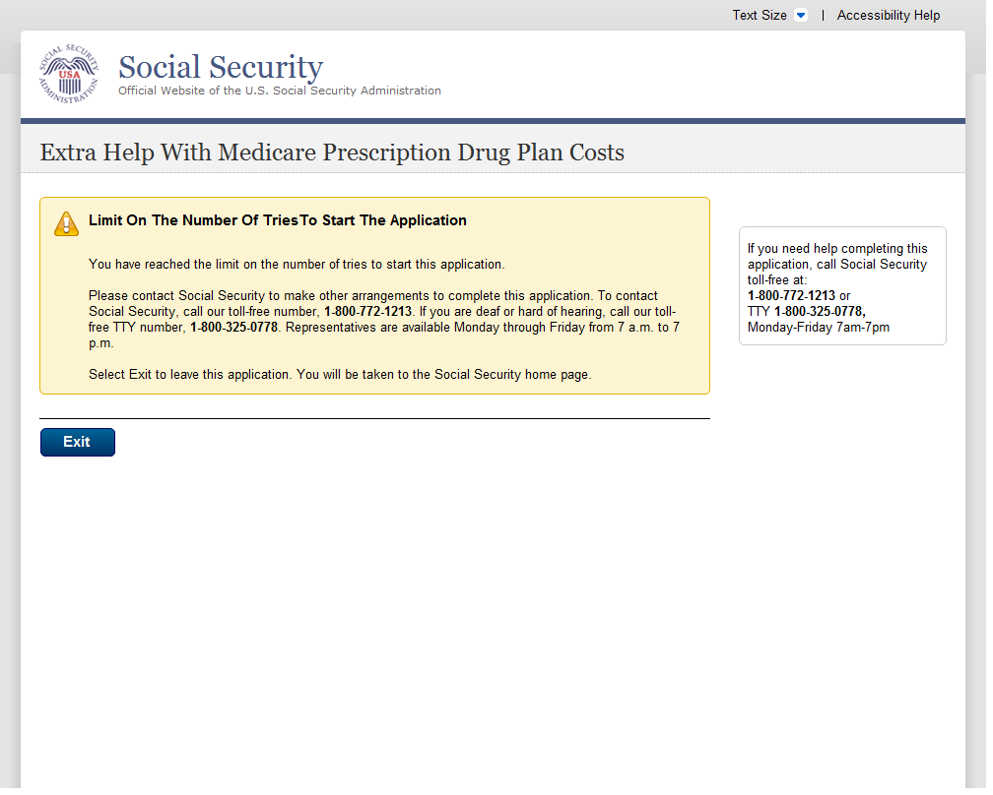Click the "You have reached the limit" sentence

296,265
